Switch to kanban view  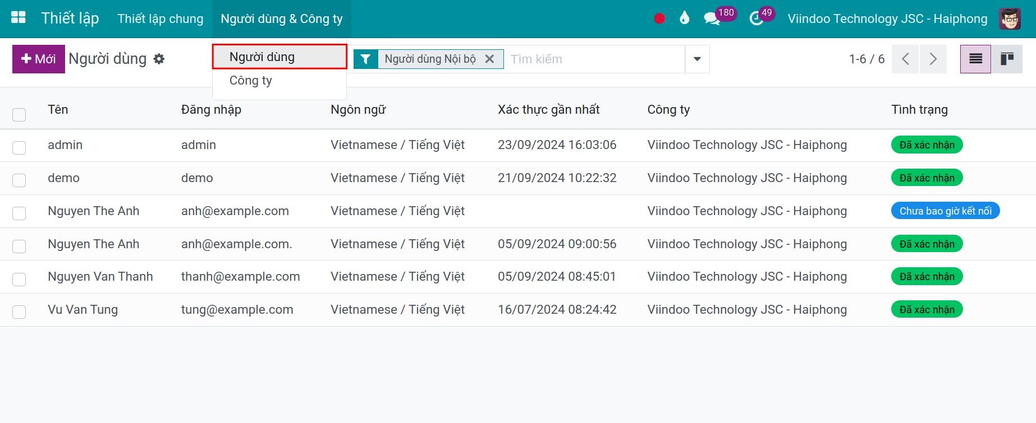point(1007,59)
